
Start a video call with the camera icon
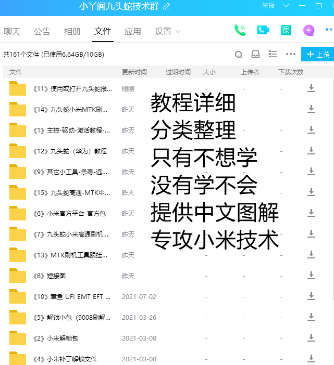[263, 30]
